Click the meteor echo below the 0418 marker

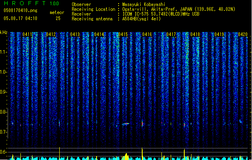click(191, 124)
